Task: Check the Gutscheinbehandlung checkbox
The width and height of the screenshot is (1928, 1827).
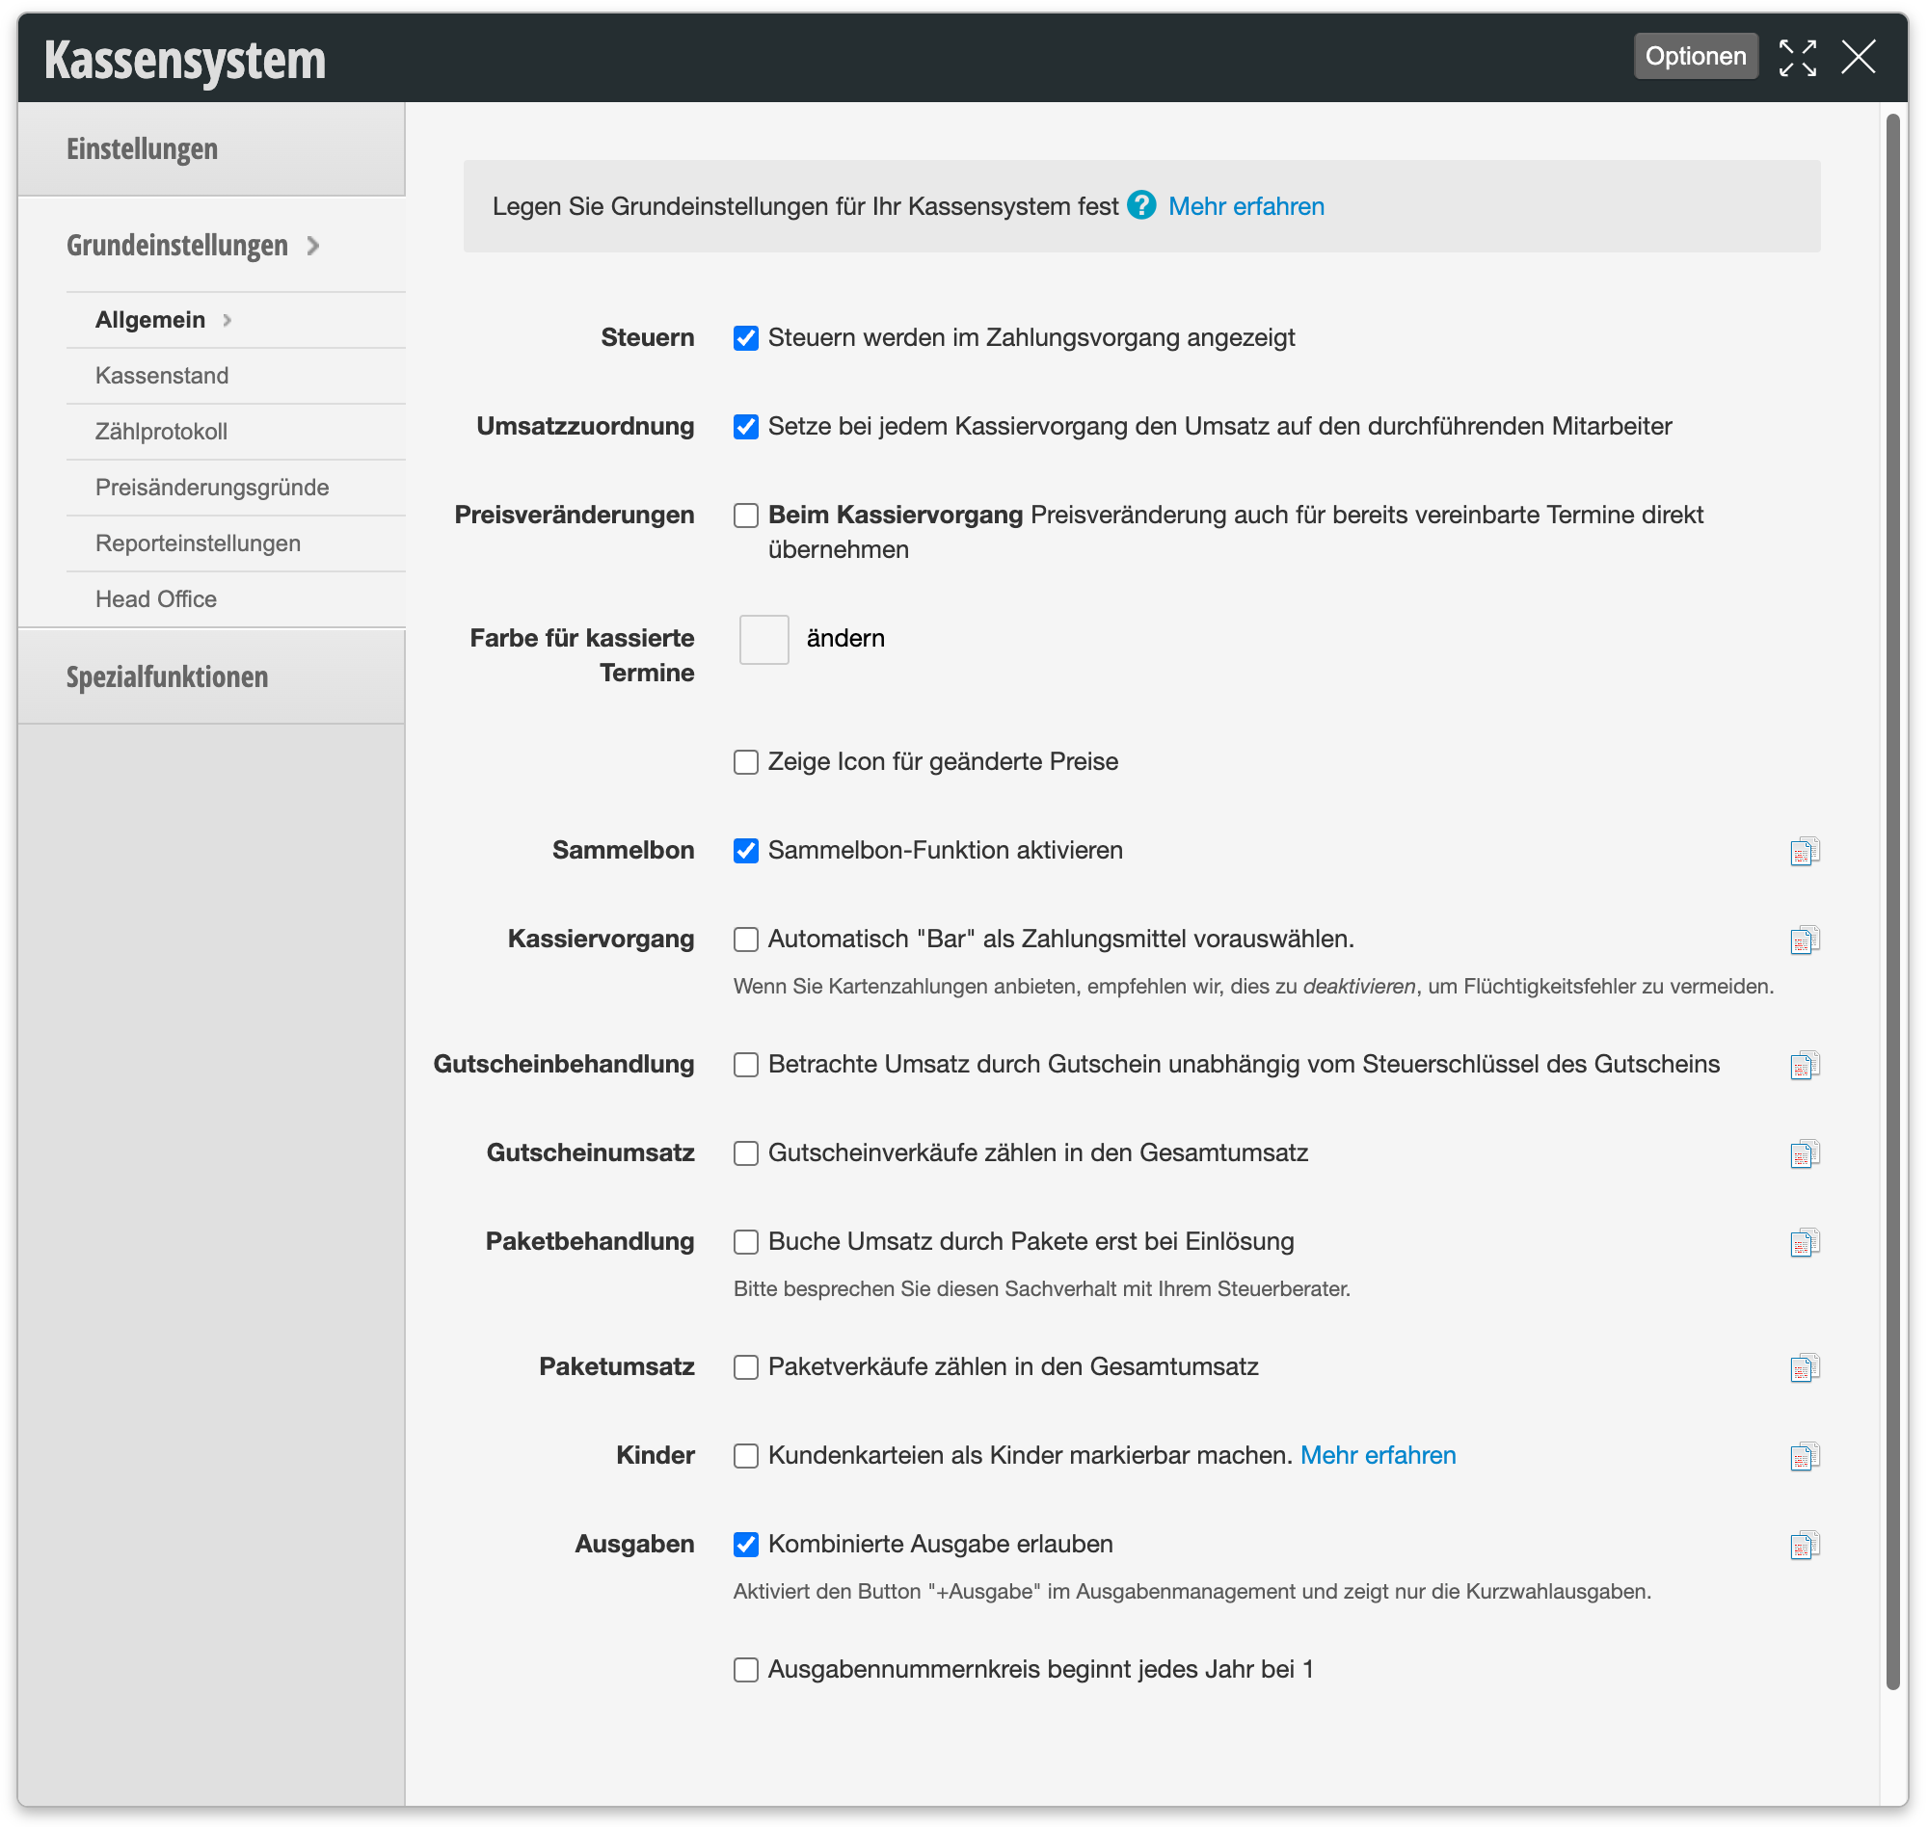Action: pyautogui.click(x=745, y=1065)
